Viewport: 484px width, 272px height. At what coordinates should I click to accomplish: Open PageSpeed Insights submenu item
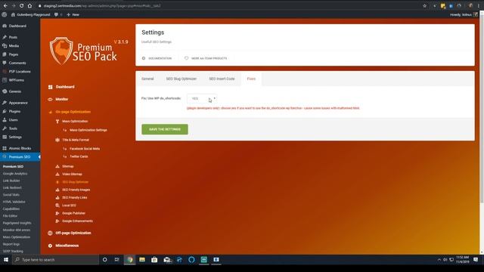(17, 223)
